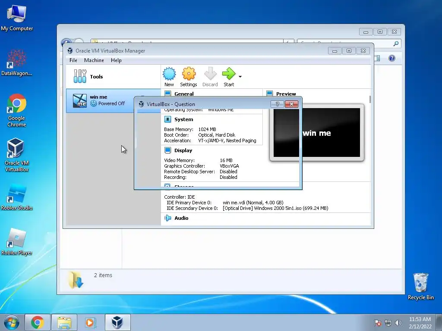Open the Machine menu
The image size is (442, 331).
click(x=94, y=60)
